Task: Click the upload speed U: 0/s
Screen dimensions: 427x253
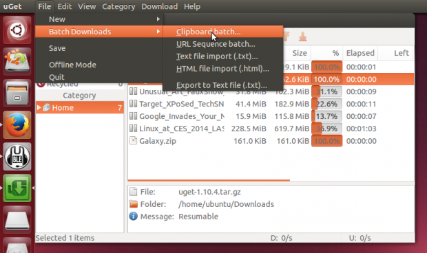Action: (360, 238)
